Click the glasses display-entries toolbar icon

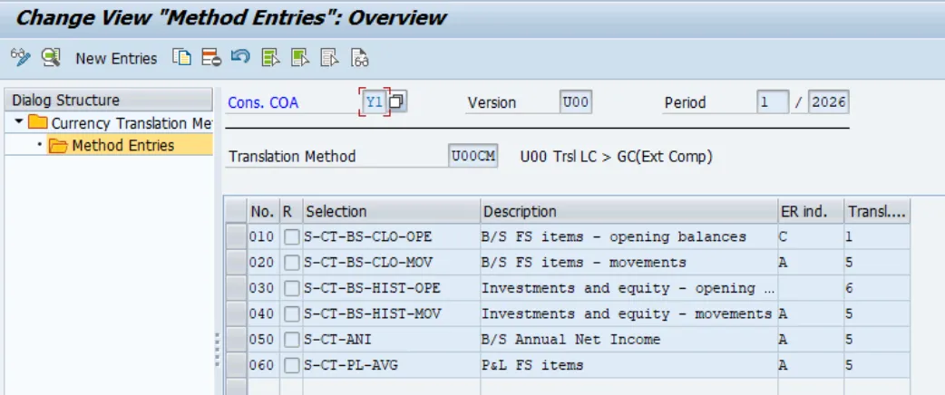(359, 58)
